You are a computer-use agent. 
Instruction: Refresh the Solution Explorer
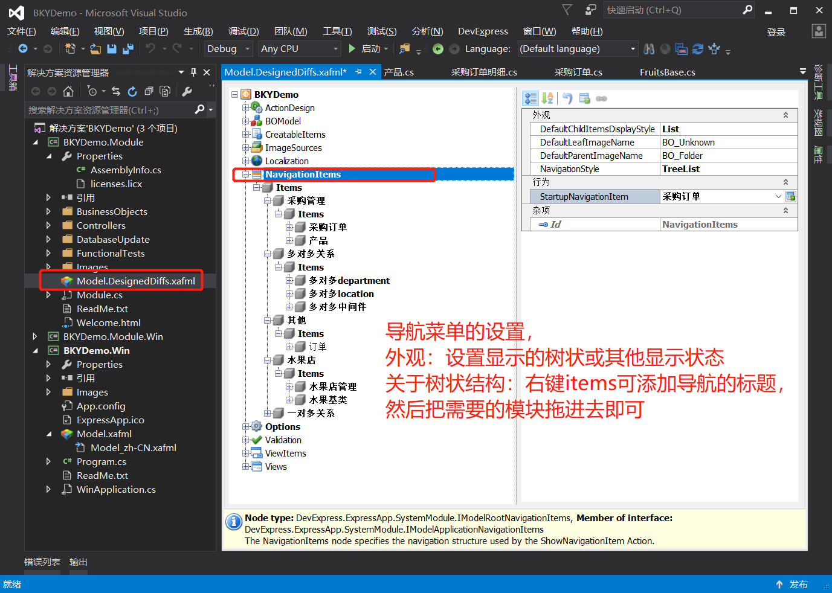point(132,91)
